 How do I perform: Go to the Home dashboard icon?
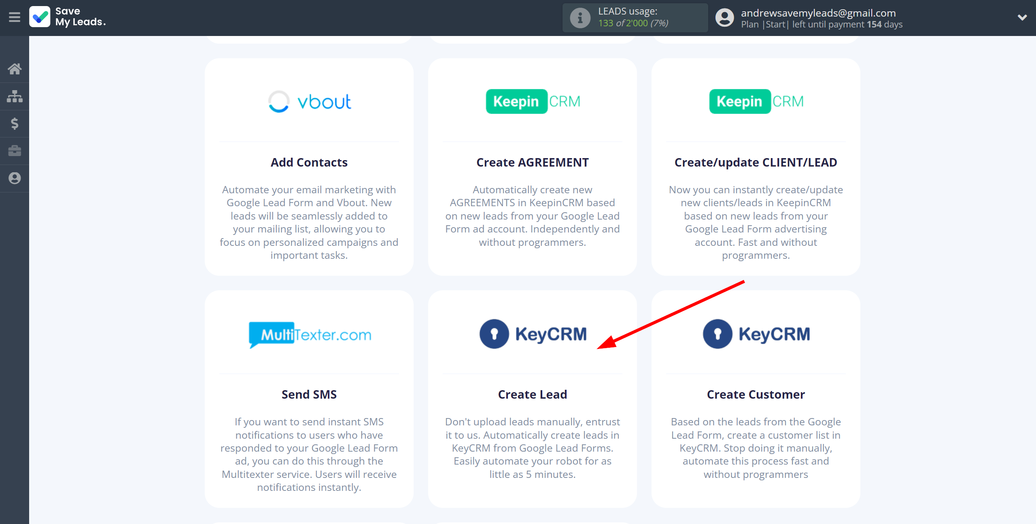pos(15,69)
